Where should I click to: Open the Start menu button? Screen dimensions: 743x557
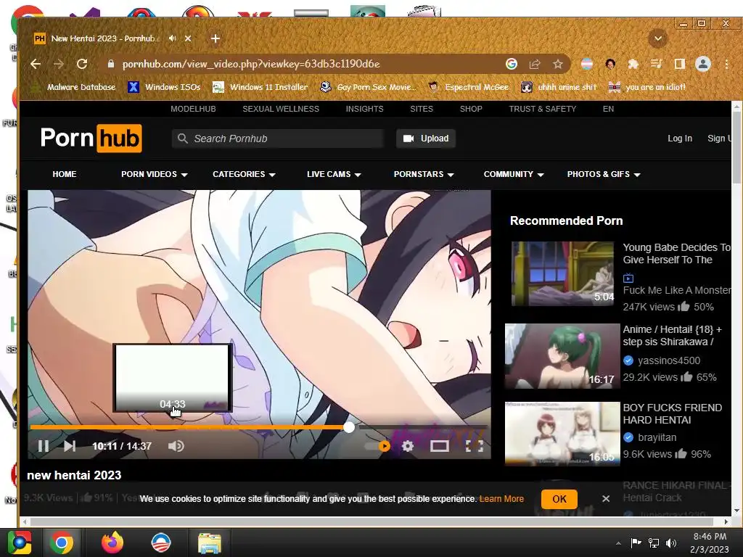tap(20, 542)
